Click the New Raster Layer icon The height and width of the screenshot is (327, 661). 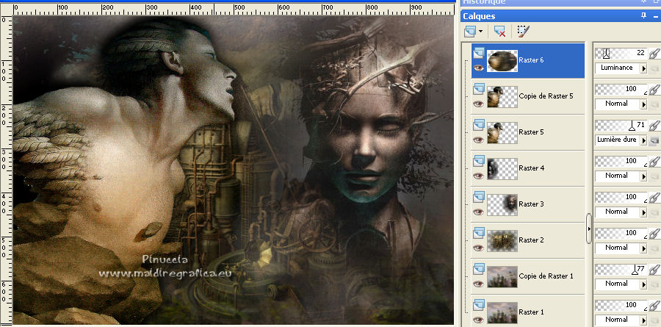(x=469, y=32)
